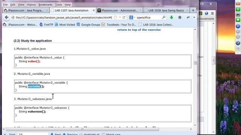Open Most Visited bookmarks folder
241x135 pixels.
[65, 24]
